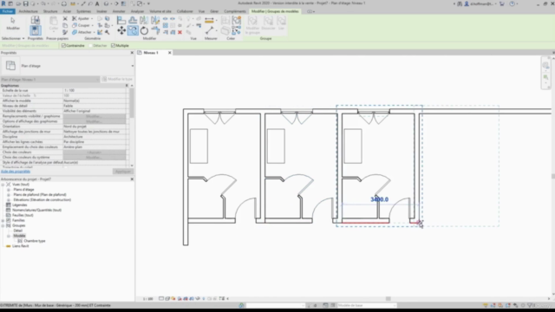Click the horizontal scrollbar of the drawing view
555x312 pixels.
click(388, 298)
